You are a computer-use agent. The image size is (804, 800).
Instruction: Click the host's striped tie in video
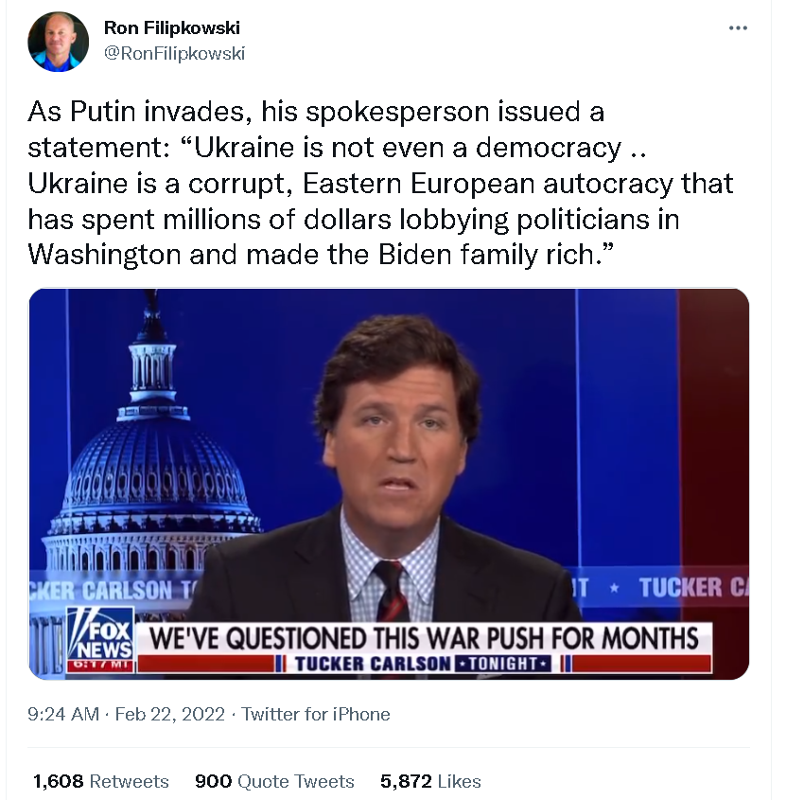[391, 592]
